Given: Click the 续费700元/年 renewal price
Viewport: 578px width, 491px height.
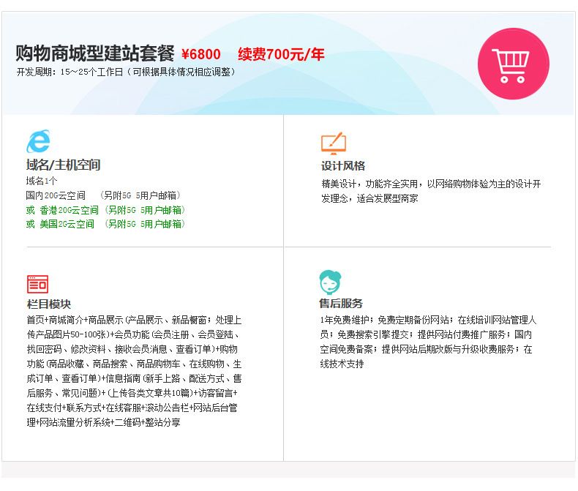Looking at the screenshot, I should (x=281, y=55).
